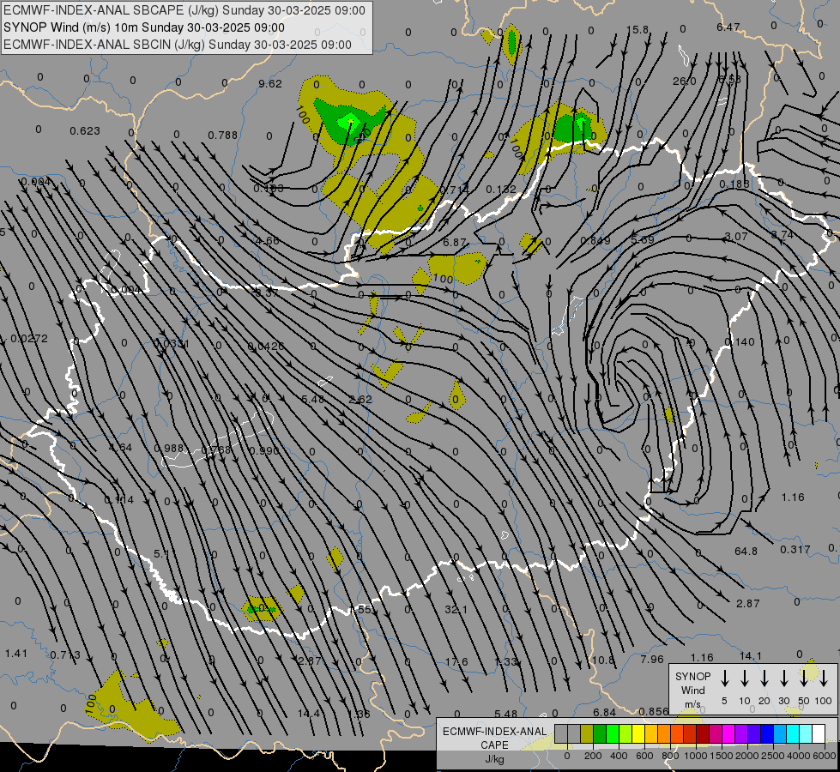Click the 15.8 value near top edge
The image size is (840, 772).
[638, 30]
